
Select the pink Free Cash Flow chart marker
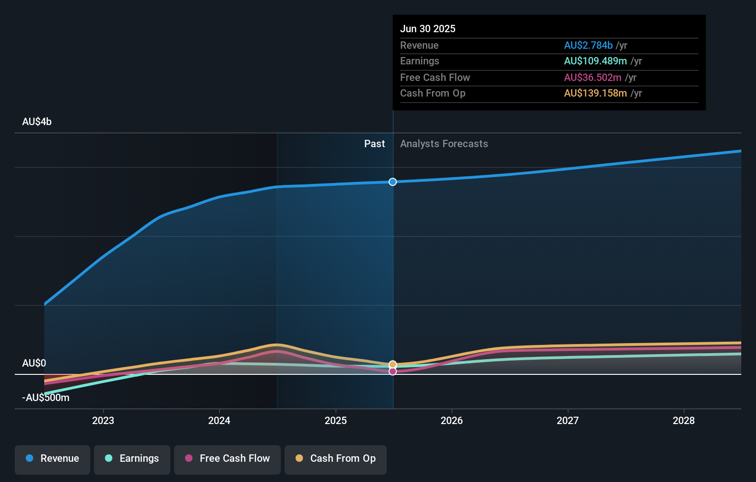[392, 372]
